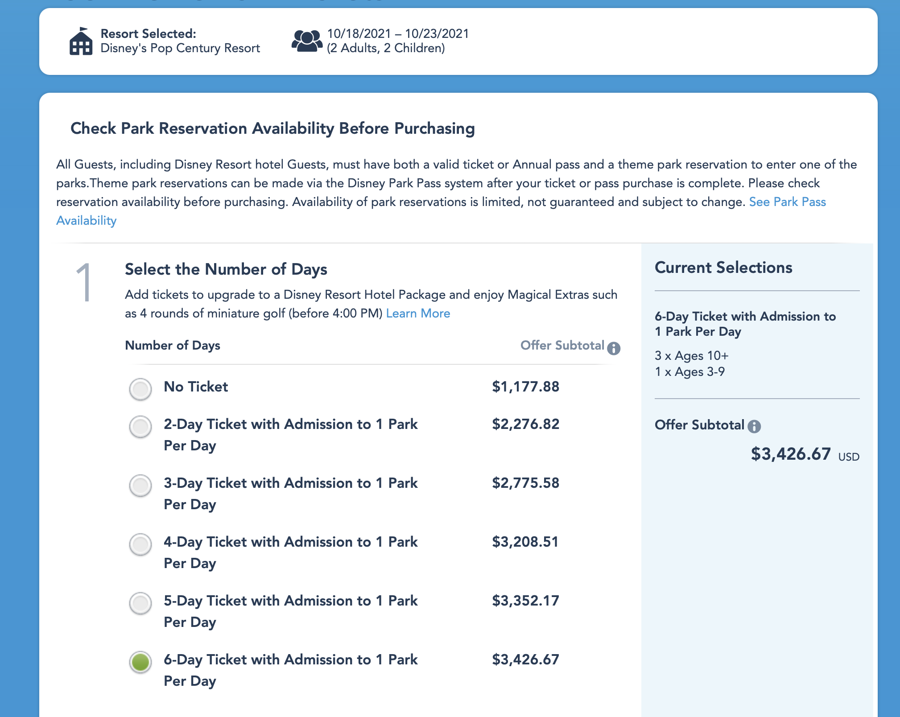Click the Current Selections heading
The image size is (900, 717).
723,268
